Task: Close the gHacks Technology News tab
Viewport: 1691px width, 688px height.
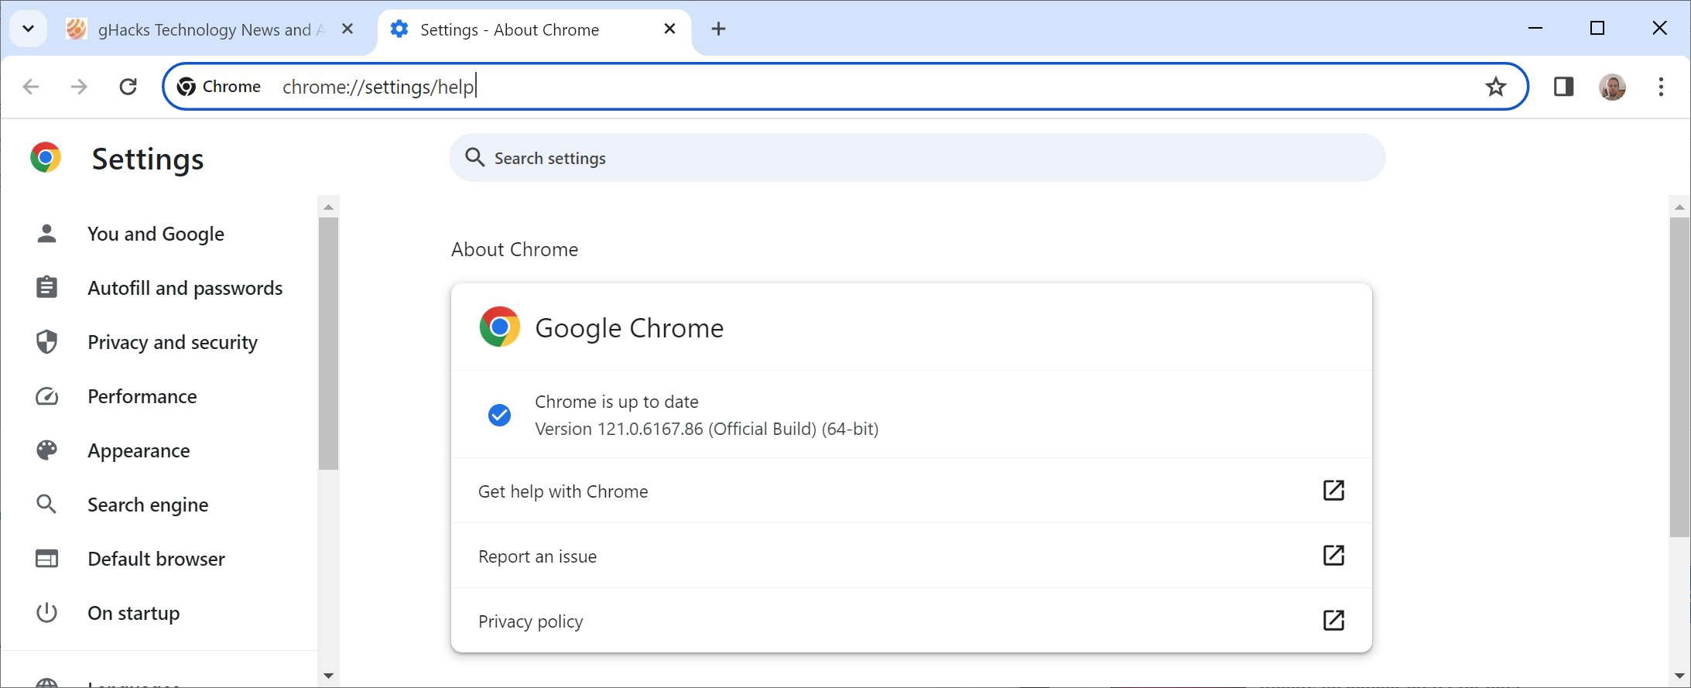Action: (347, 29)
